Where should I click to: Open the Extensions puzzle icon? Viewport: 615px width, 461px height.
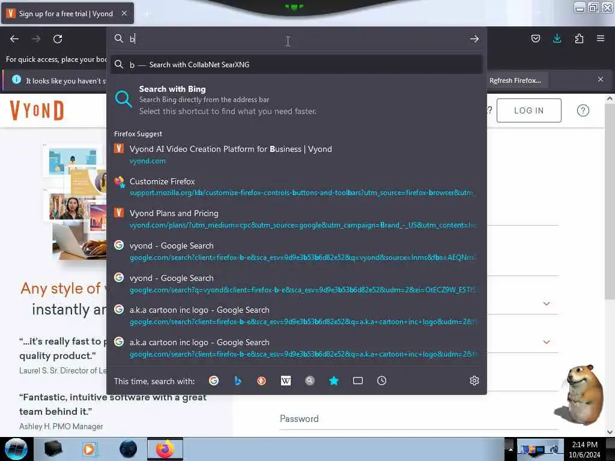(579, 38)
